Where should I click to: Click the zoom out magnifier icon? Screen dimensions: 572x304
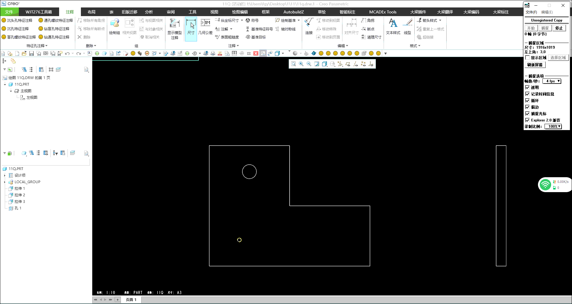pyautogui.click(x=309, y=64)
